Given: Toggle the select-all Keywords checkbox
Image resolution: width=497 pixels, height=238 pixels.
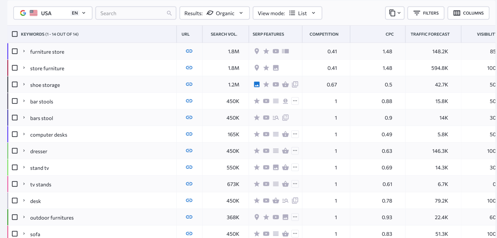Looking at the screenshot, I should (x=15, y=34).
